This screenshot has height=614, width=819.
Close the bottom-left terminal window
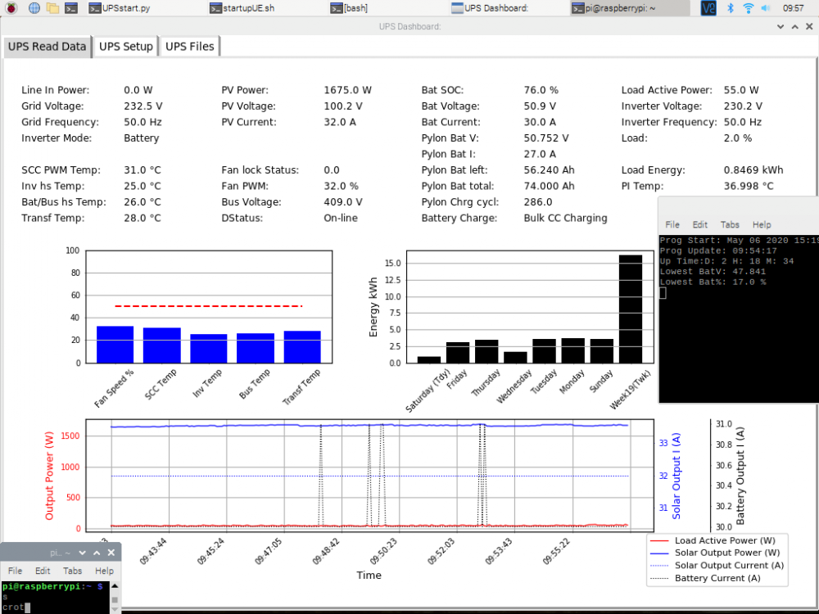click(x=111, y=553)
